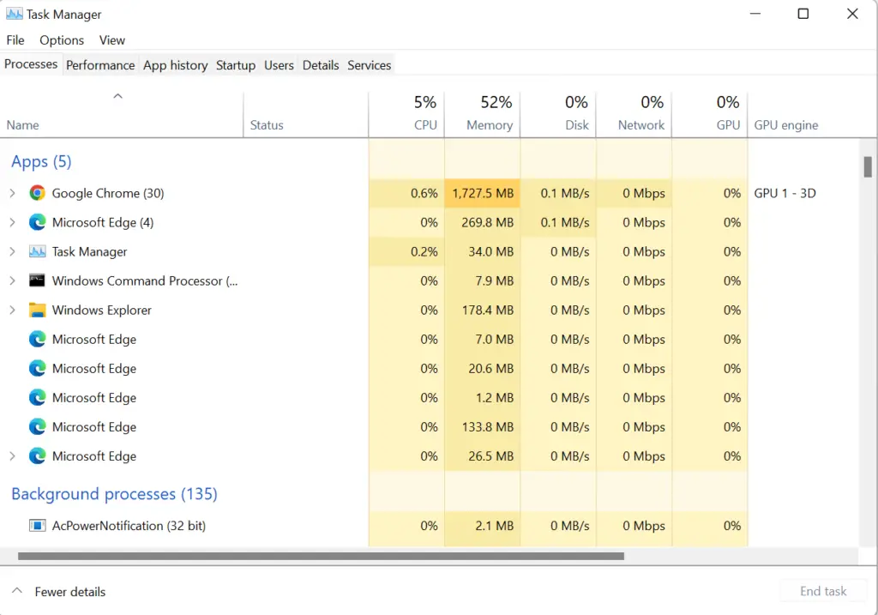Click the 2.1 MB memory cell
The image size is (878, 615).
point(482,526)
